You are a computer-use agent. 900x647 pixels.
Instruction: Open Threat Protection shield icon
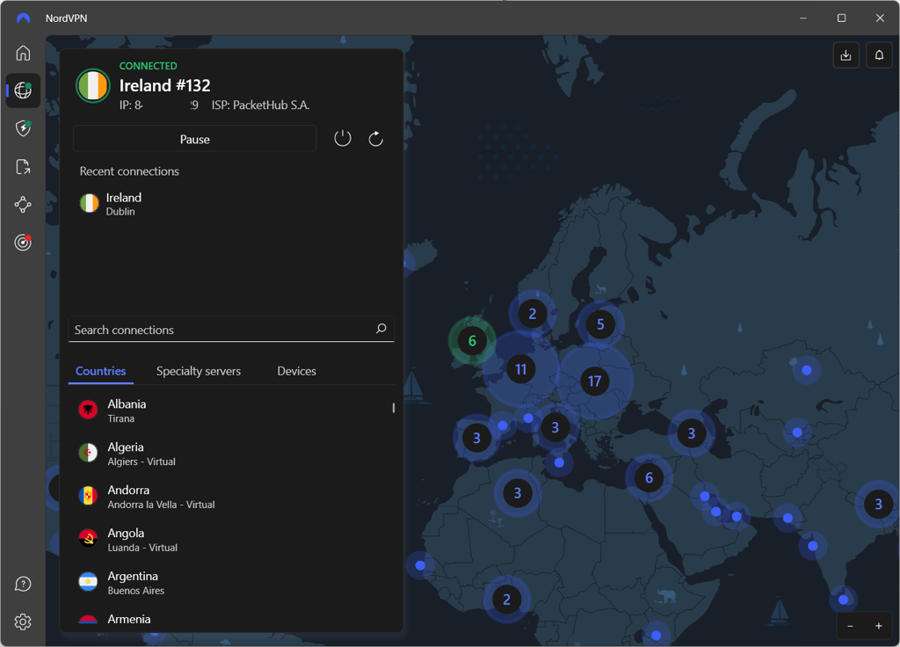tap(23, 128)
